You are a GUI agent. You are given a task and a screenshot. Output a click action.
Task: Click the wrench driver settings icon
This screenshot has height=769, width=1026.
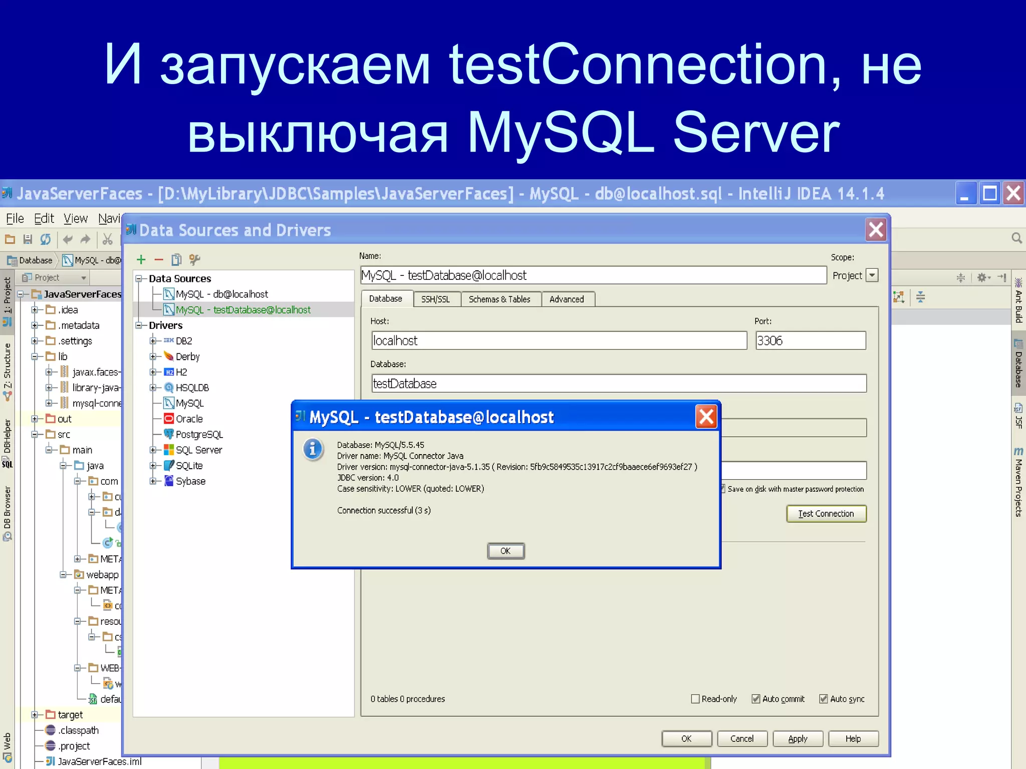194,259
